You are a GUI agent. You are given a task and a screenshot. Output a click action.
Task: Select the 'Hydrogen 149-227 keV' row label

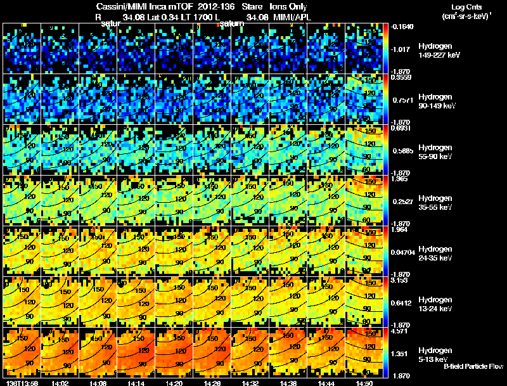click(439, 51)
